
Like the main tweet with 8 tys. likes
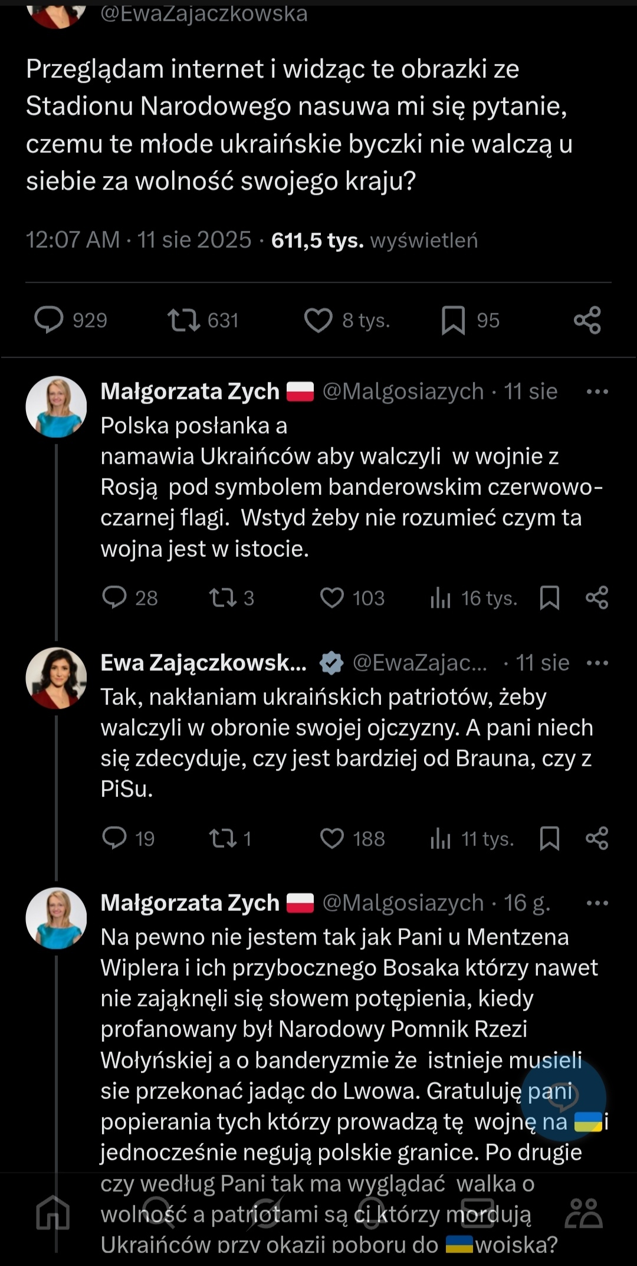[318, 320]
